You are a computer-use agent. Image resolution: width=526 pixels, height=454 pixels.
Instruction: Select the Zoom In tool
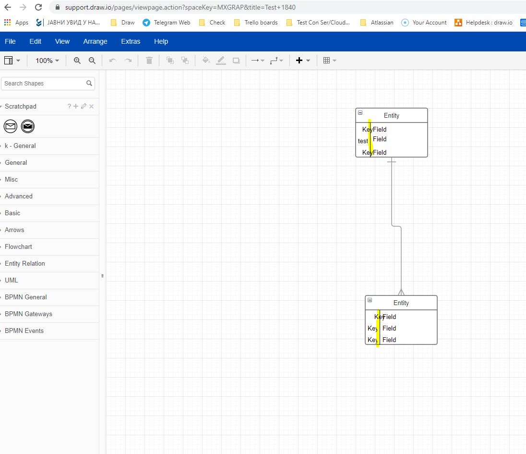pos(77,60)
